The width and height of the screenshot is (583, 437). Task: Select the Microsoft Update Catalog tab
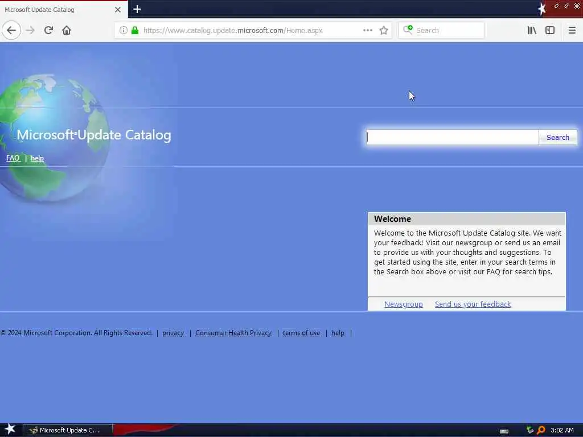pyautogui.click(x=64, y=10)
